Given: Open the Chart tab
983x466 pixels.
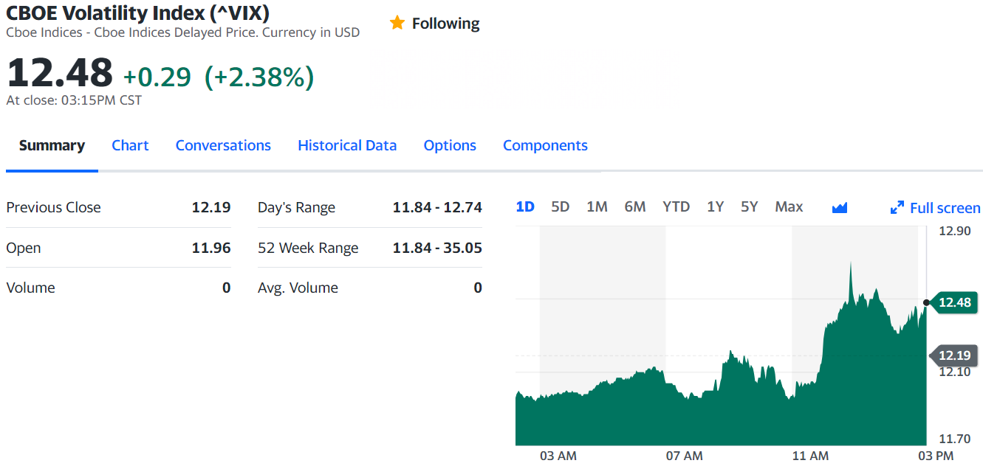Looking at the screenshot, I should click(x=130, y=145).
